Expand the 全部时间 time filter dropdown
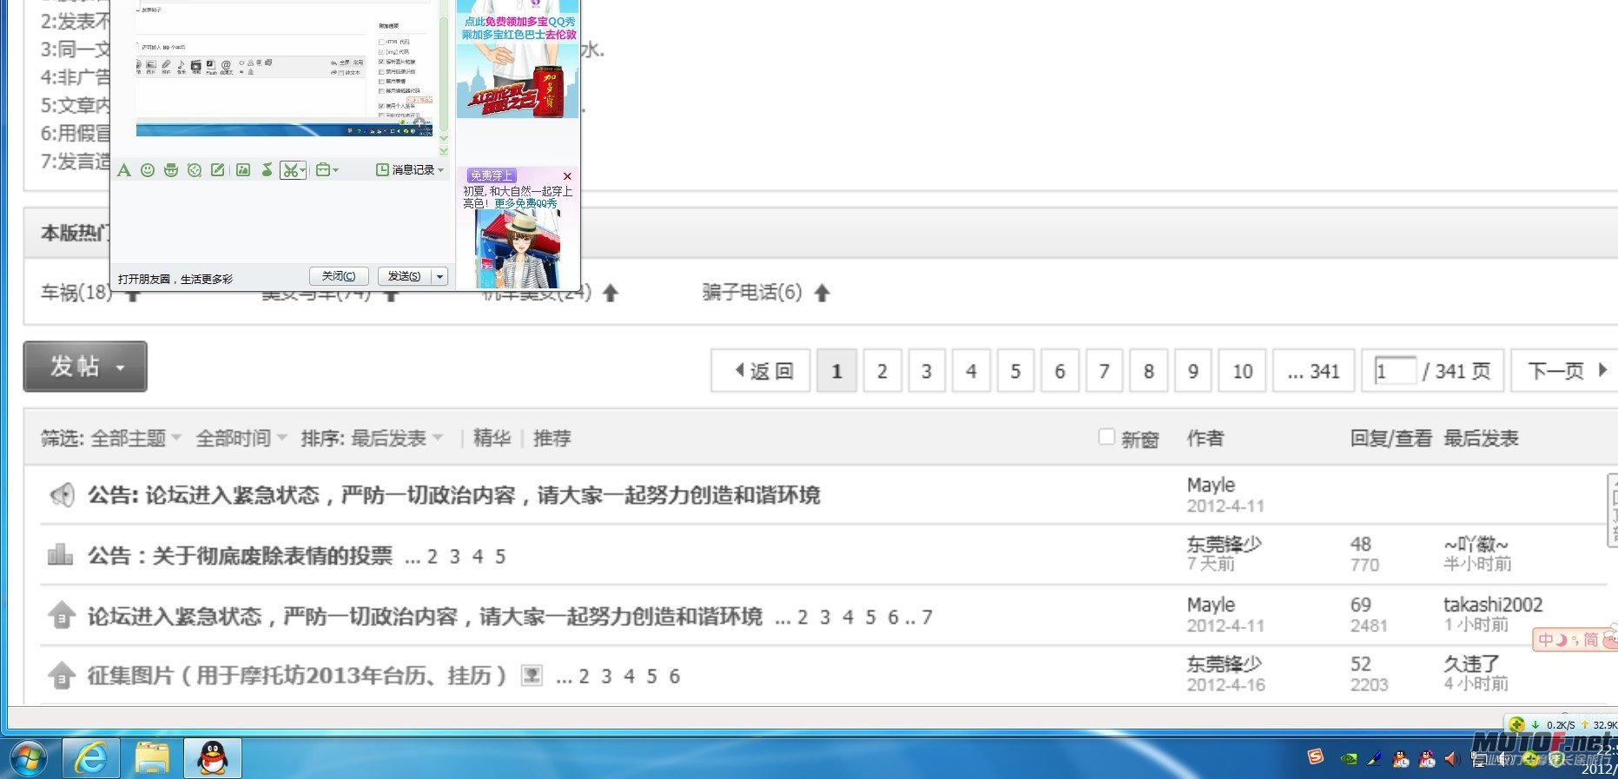The height and width of the screenshot is (779, 1618). tap(241, 439)
